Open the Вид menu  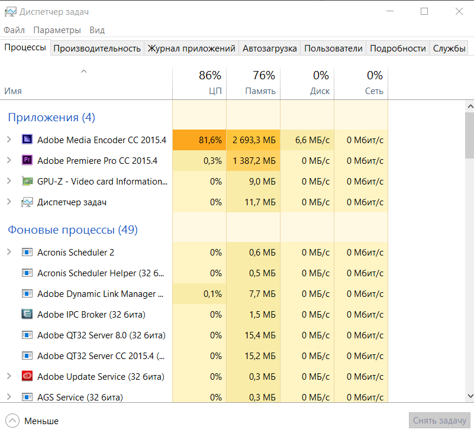[97, 30]
